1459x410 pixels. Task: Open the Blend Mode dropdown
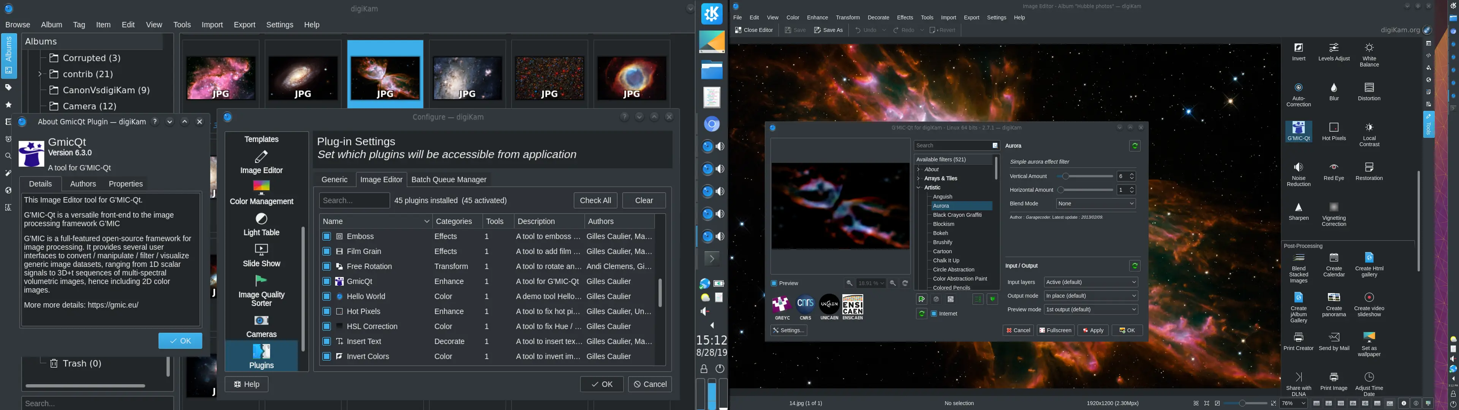click(1096, 203)
